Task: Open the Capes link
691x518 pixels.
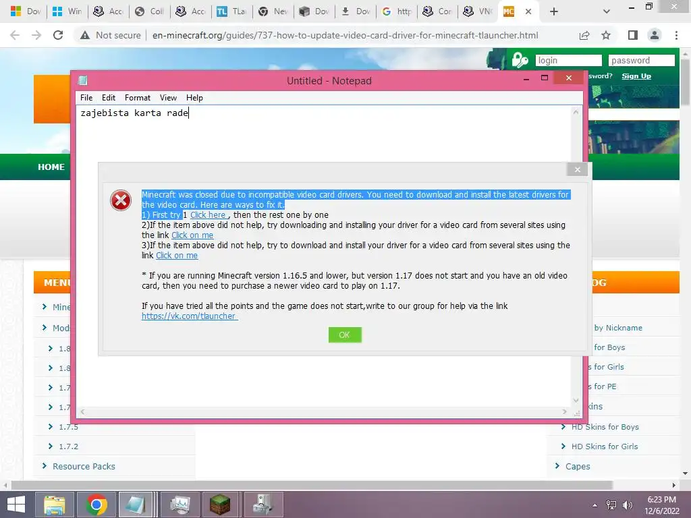Action: click(x=578, y=466)
